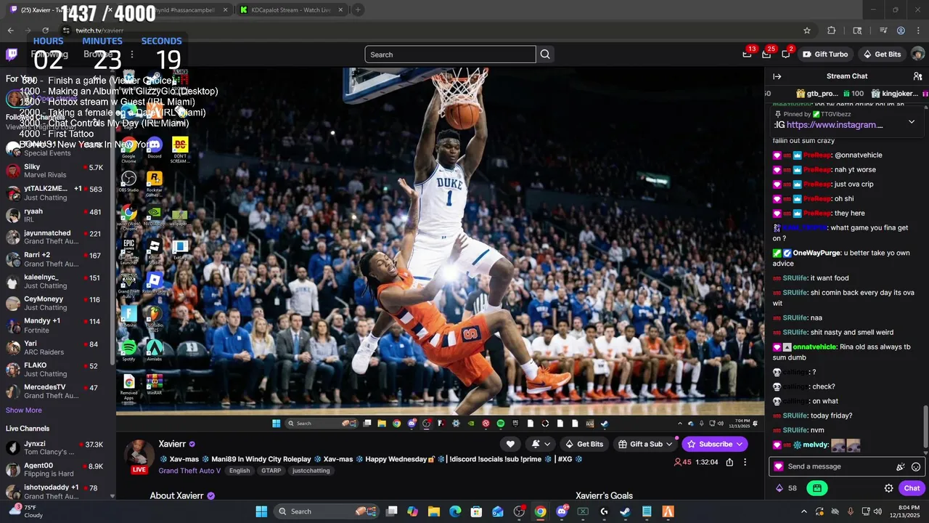Open whispers icon with badge 2

click(786, 54)
